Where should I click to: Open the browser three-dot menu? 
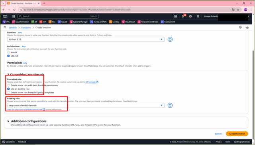(251, 10)
